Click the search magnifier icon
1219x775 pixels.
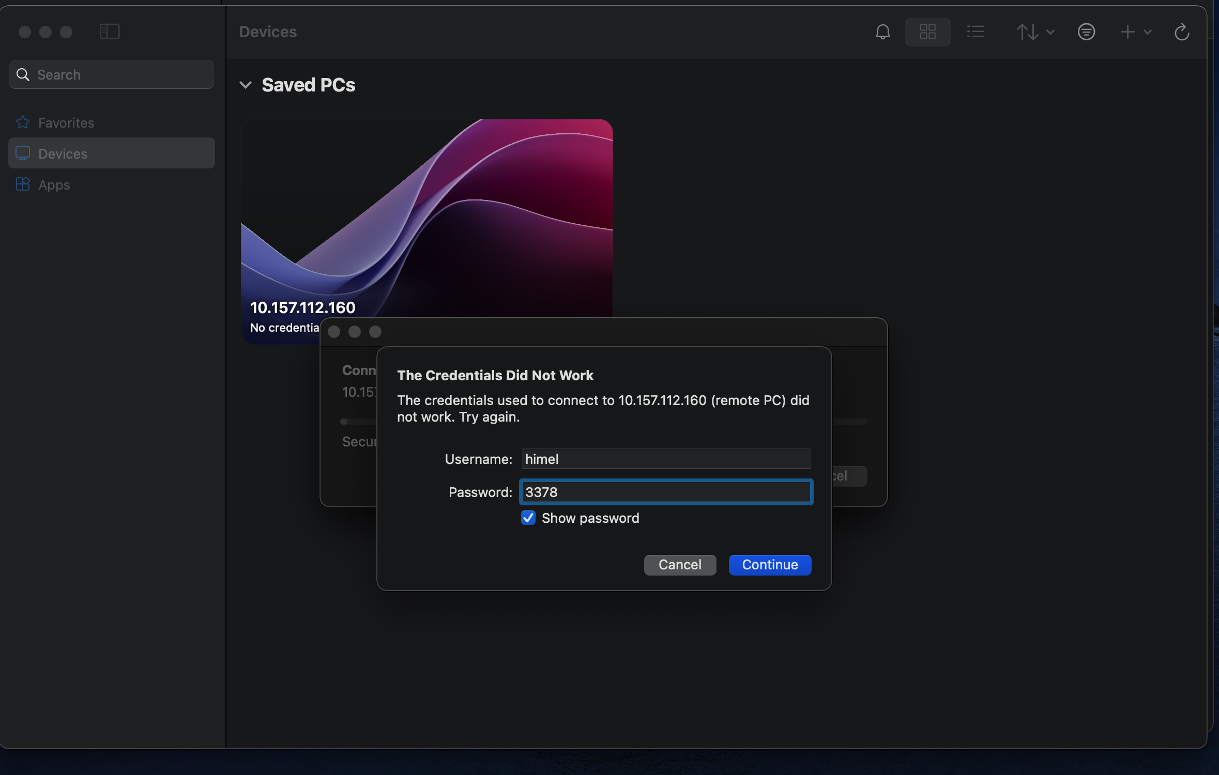click(x=23, y=75)
